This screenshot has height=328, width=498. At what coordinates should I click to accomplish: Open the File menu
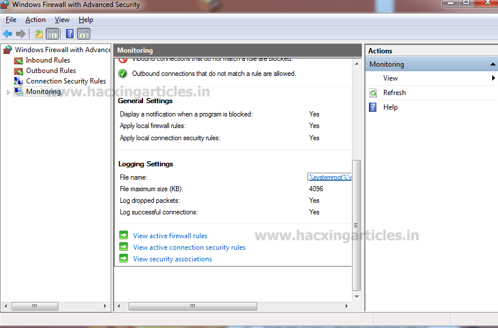pos(11,20)
